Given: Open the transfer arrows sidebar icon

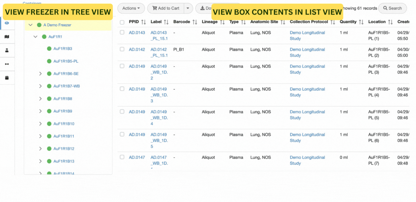Looking at the screenshot, I should [7, 64].
